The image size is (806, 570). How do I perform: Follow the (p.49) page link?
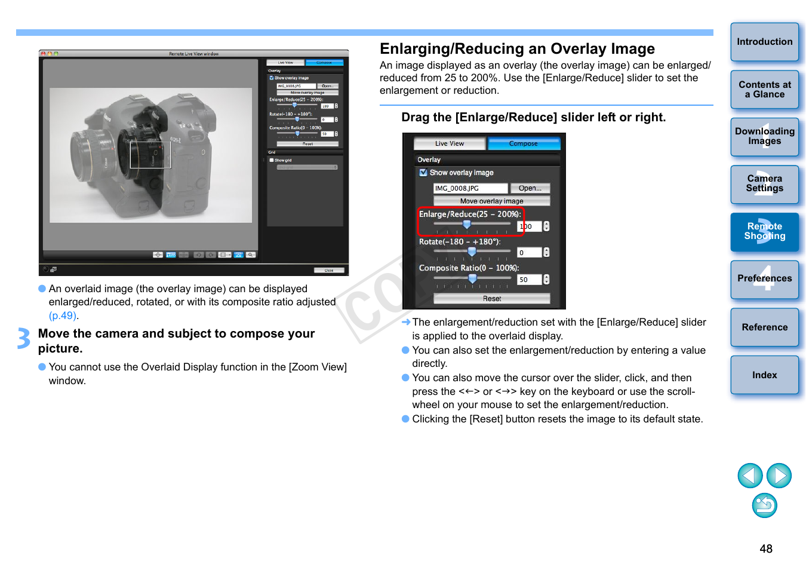(63, 315)
